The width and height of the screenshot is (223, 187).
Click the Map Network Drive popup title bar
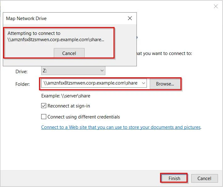click(x=63, y=19)
